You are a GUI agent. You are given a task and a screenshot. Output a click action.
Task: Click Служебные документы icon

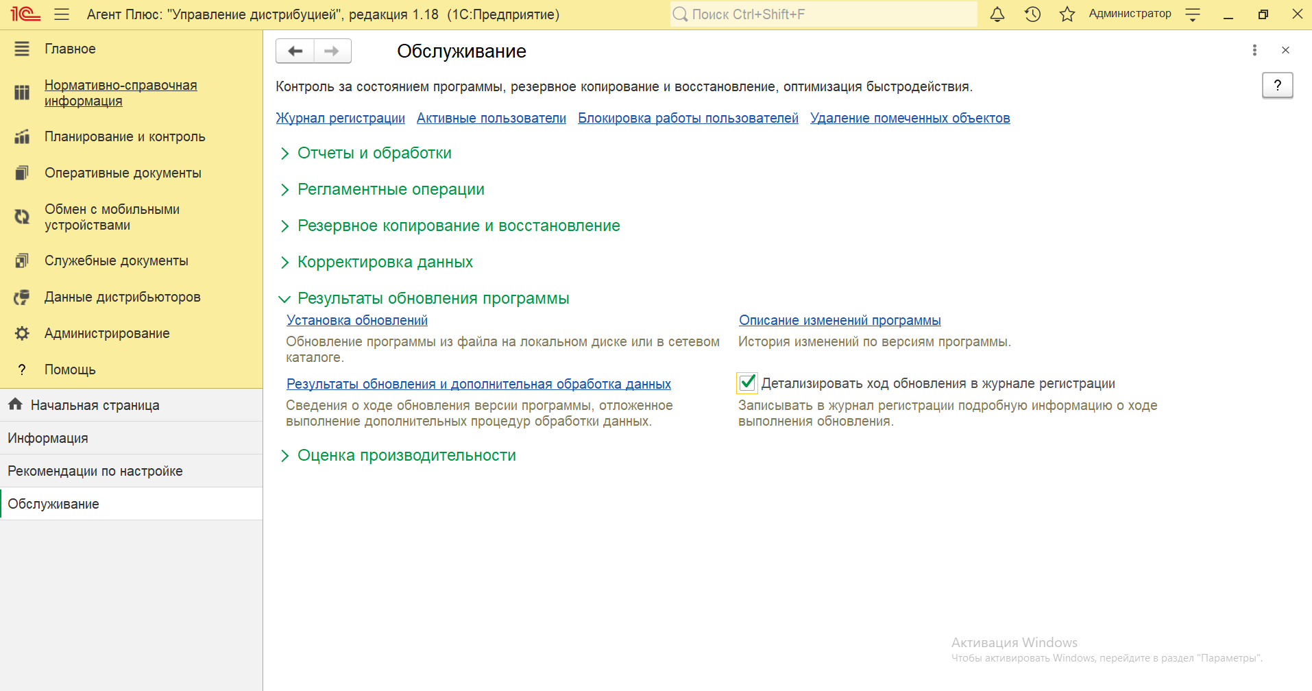pos(22,260)
